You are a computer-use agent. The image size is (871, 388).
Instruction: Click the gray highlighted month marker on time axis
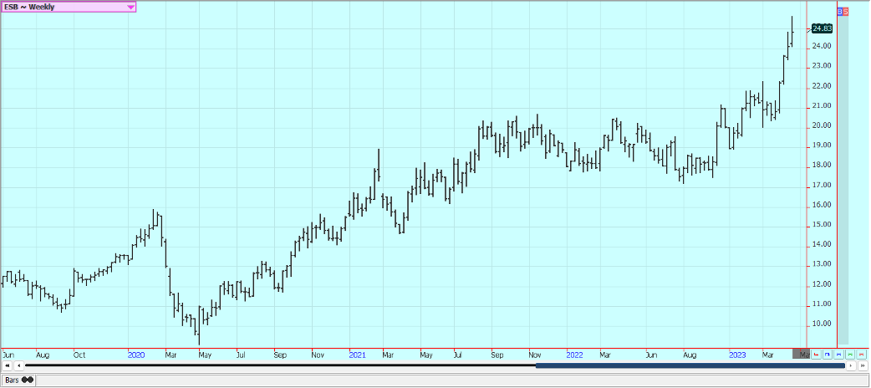[x=801, y=355]
